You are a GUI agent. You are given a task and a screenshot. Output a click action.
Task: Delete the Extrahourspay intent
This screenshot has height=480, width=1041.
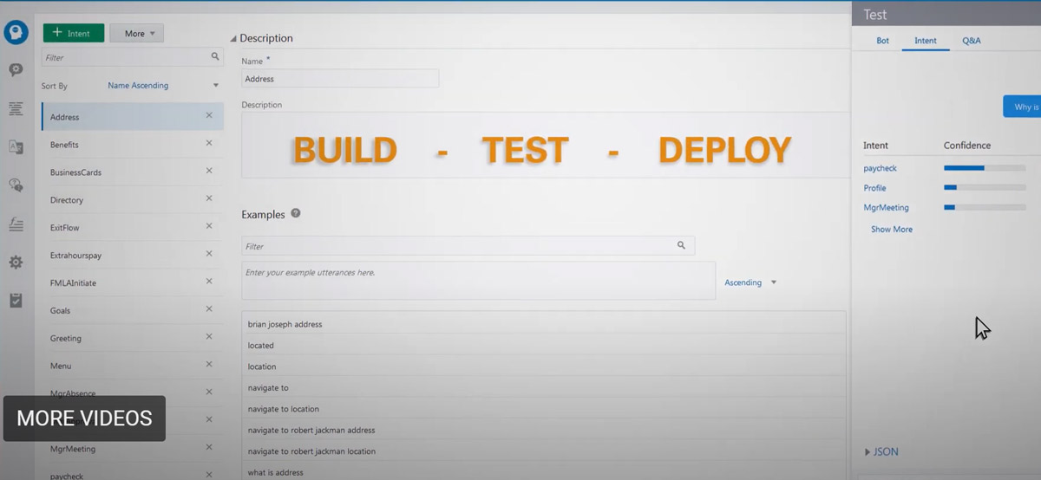(209, 254)
